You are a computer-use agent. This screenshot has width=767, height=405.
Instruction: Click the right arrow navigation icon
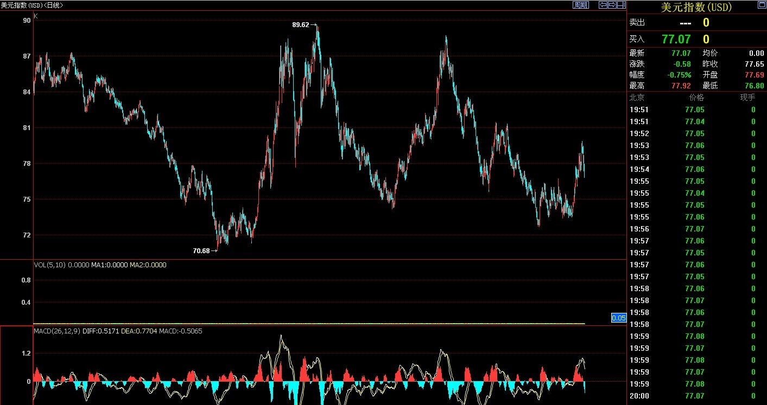click(x=612, y=5)
